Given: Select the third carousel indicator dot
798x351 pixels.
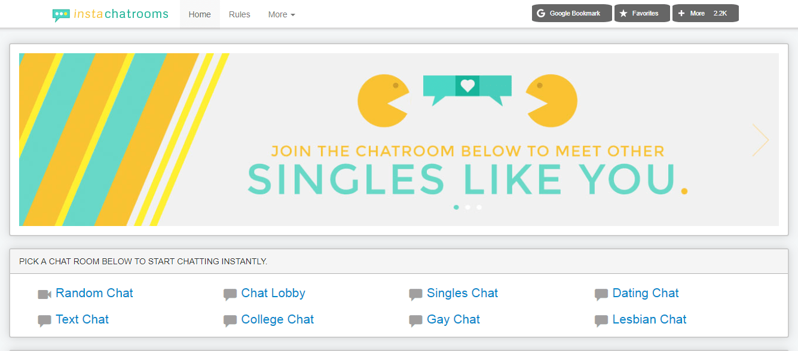Looking at the screenshot, I should click(x=479, y=207).
